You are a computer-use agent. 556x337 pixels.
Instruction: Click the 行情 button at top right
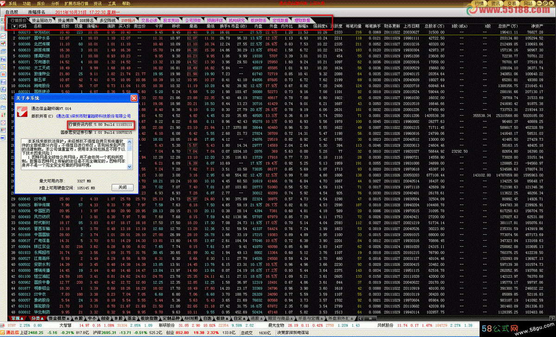[480, 4]
